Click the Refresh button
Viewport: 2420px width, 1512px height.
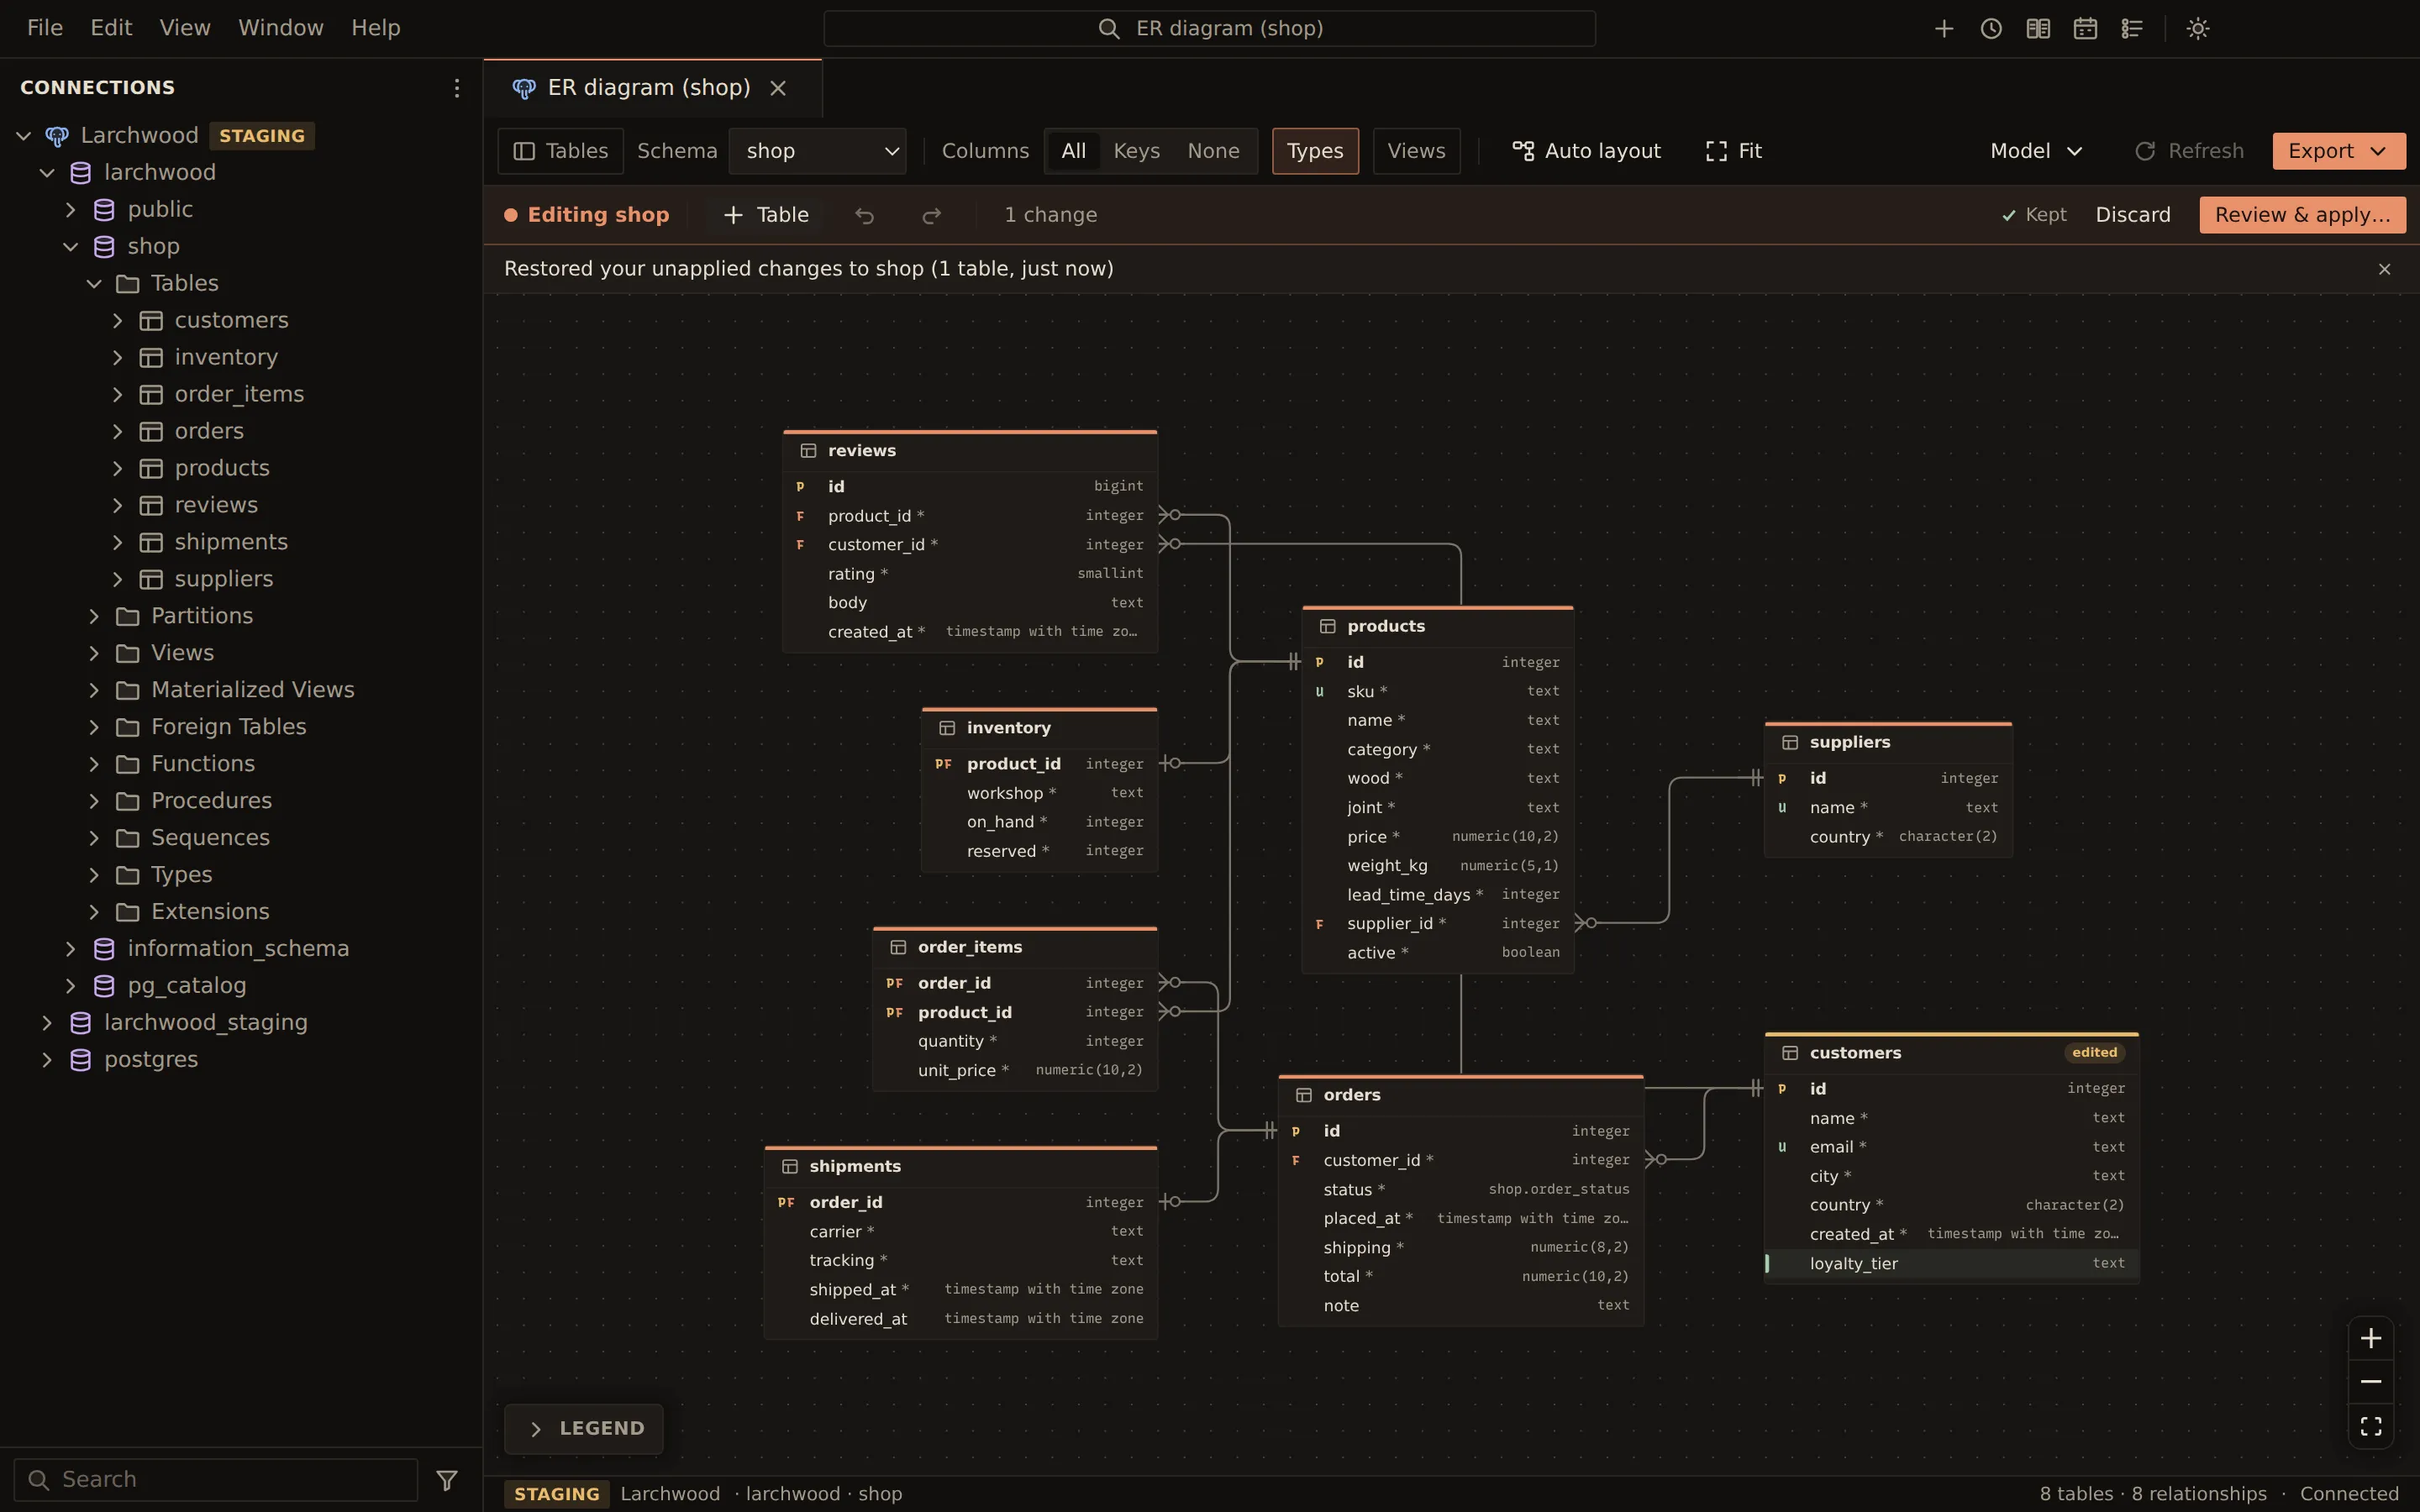pyautogui.click(x=2189, y=151)
